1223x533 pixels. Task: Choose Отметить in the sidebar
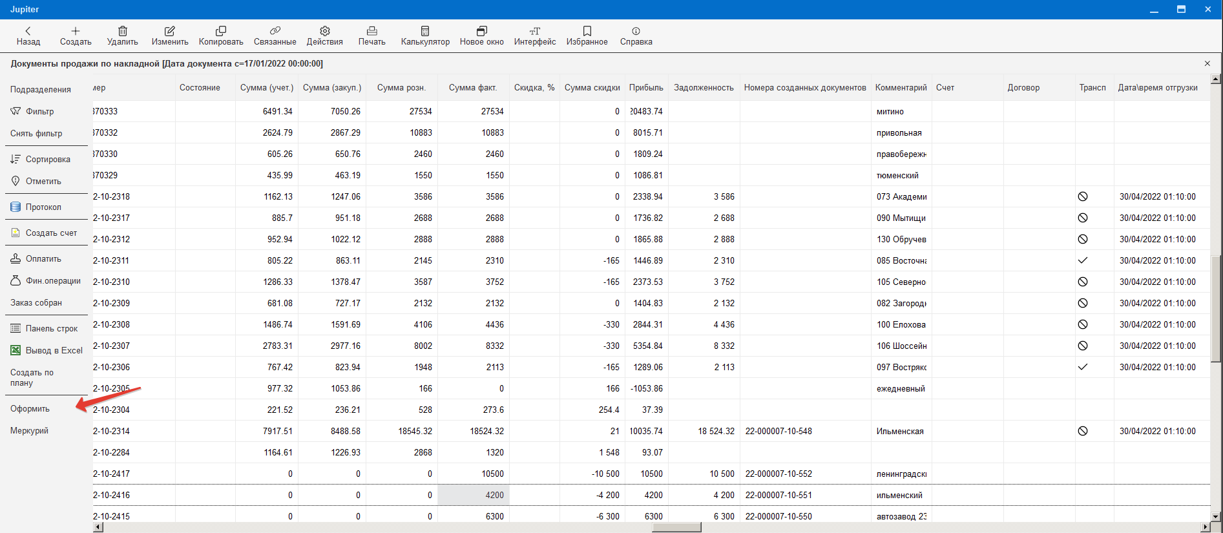(36, 181)
